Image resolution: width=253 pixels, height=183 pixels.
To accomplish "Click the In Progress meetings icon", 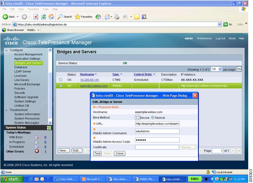I will (x=37, y=142).
